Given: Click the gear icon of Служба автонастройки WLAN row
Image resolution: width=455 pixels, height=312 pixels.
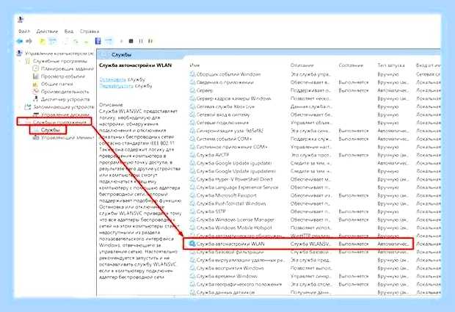Looking at the screenshot, I should [192, 244].
